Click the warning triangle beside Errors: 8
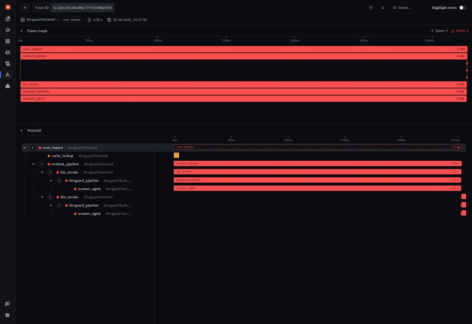 453,30
